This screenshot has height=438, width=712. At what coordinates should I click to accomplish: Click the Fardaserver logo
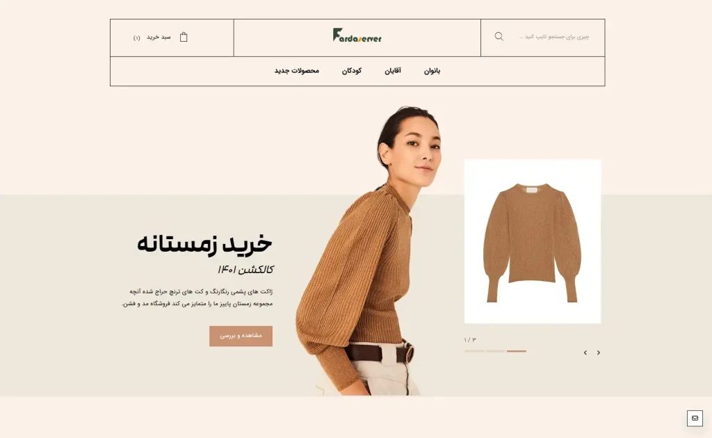[357, 35]
